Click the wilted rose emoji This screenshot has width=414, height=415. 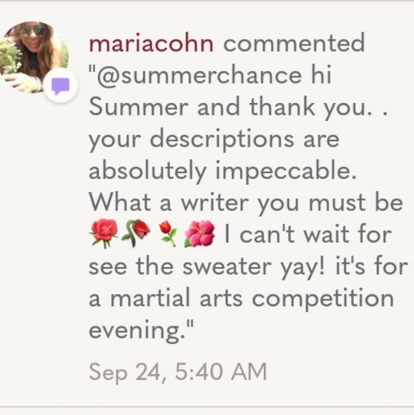136,234
